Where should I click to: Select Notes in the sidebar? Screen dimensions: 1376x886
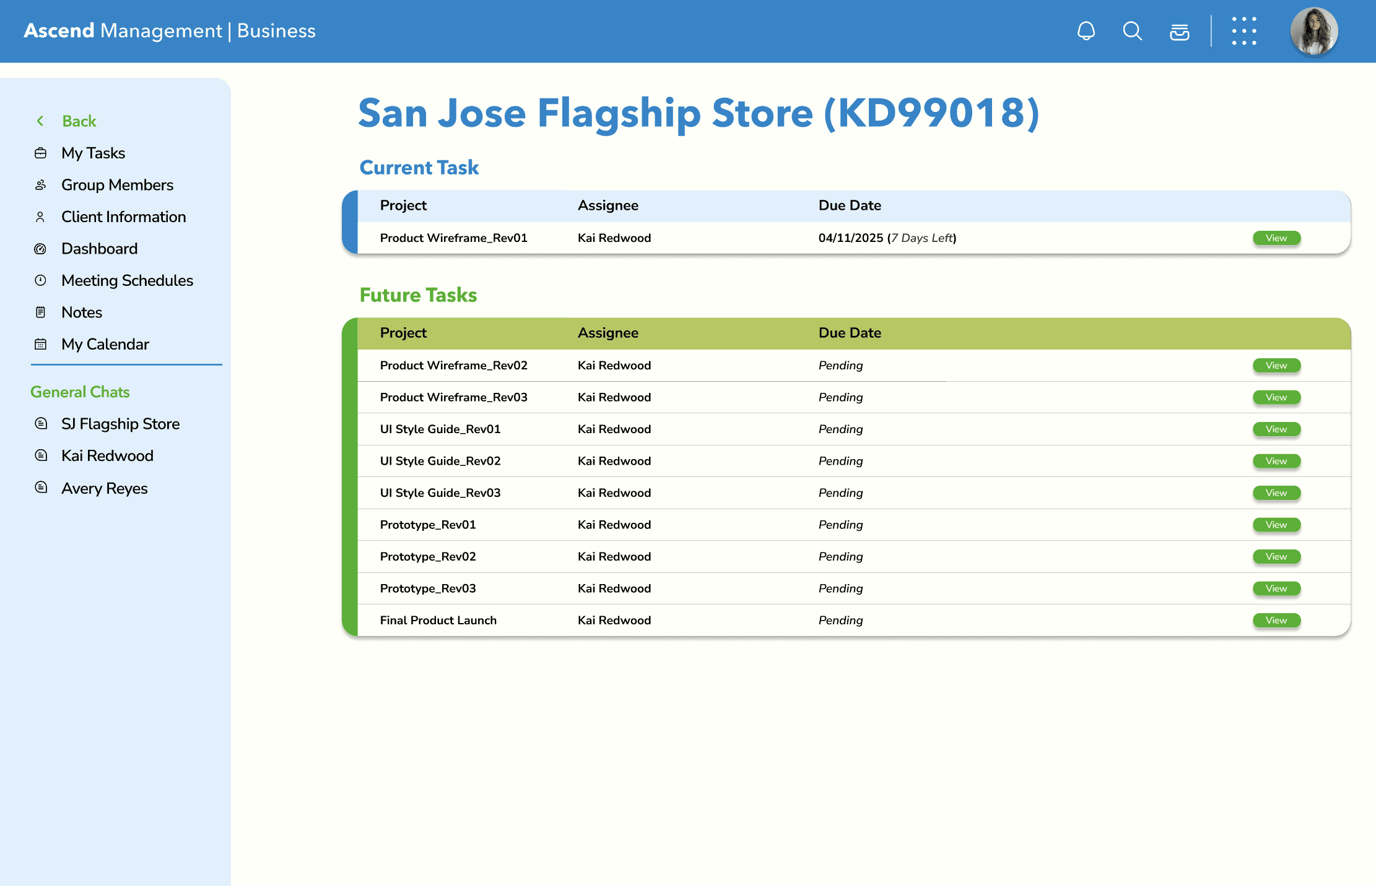pos(82,312)
